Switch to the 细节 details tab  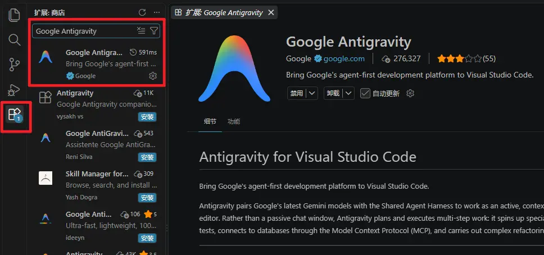(x=210, y=121)
